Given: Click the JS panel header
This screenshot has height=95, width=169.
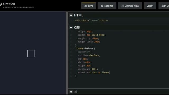Looking at the screenshot, I should (x=76, y=92).
